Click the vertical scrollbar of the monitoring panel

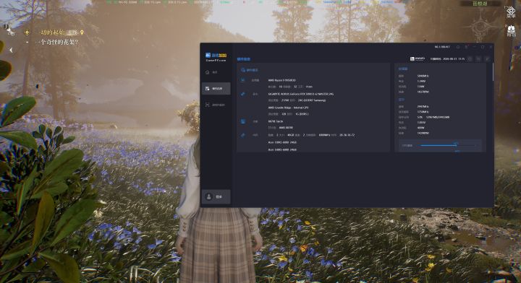pyautogui.click(x=493, y=72)
